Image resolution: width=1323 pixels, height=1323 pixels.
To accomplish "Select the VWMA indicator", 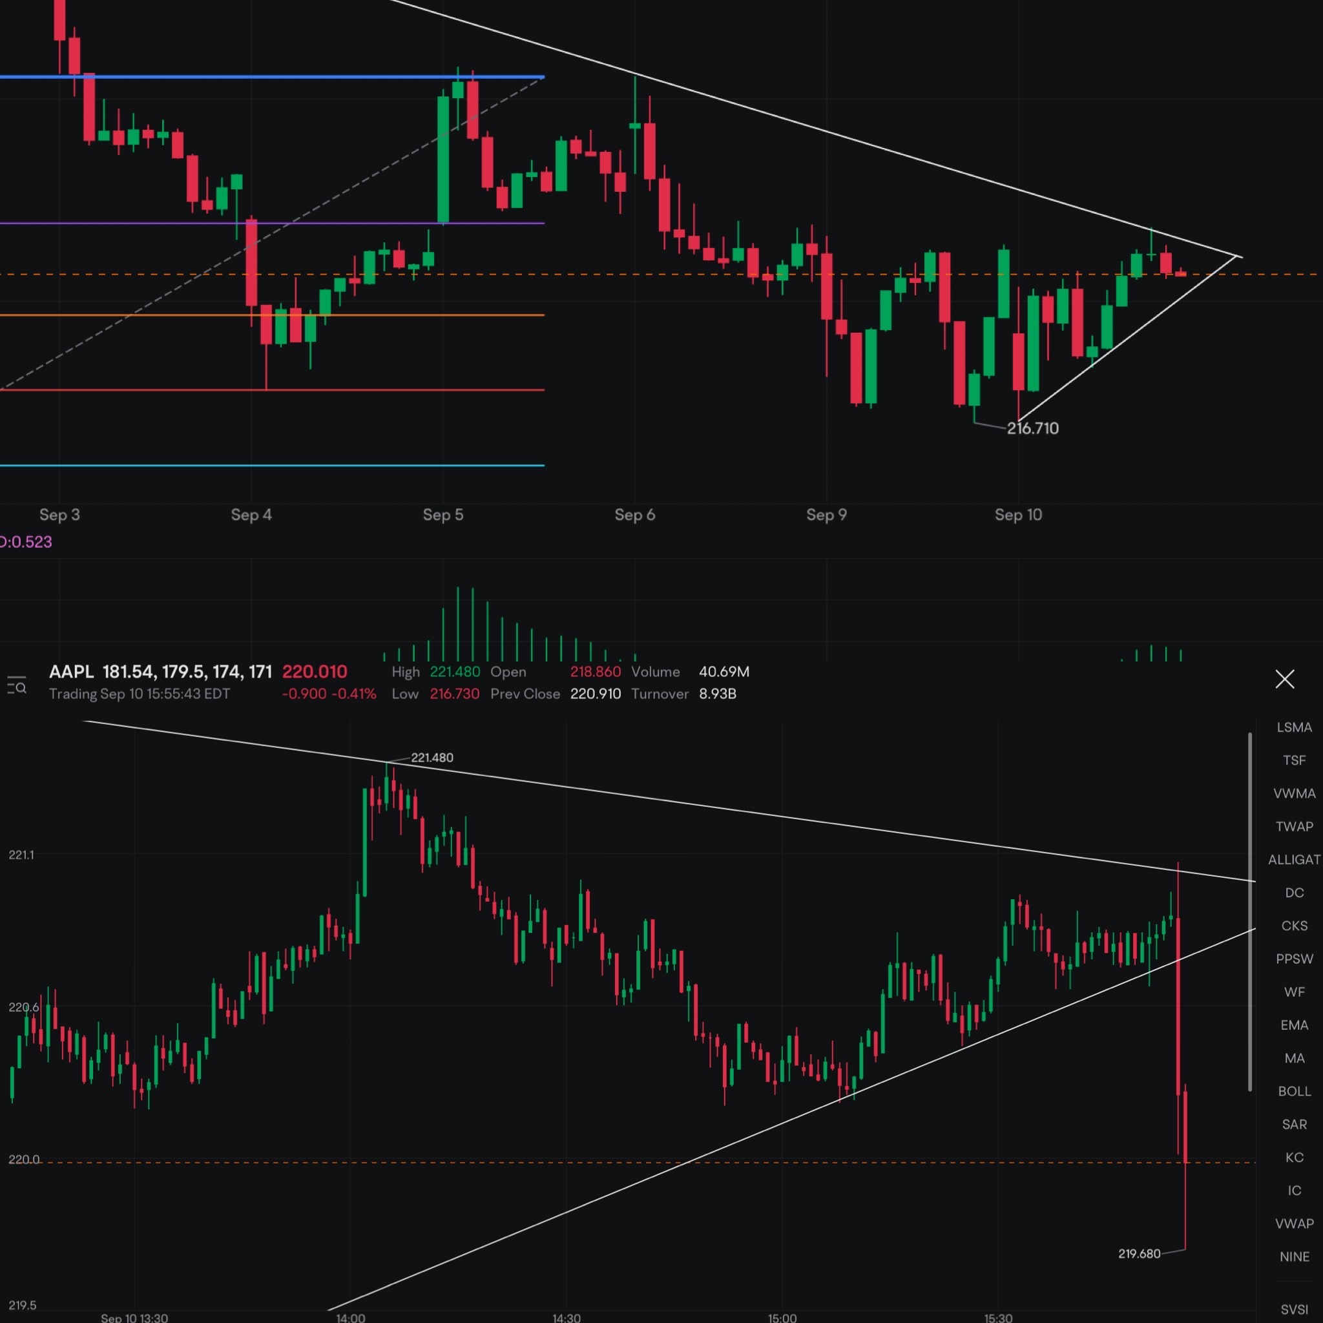I will pyautogui.click(x=1293, y=794).
